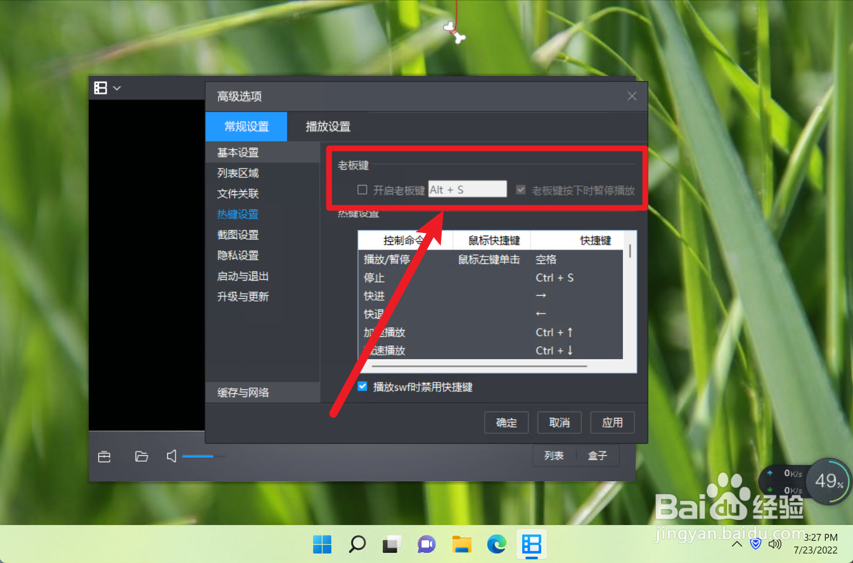Click the toolbox icon in player control bar

pos(104,456)
